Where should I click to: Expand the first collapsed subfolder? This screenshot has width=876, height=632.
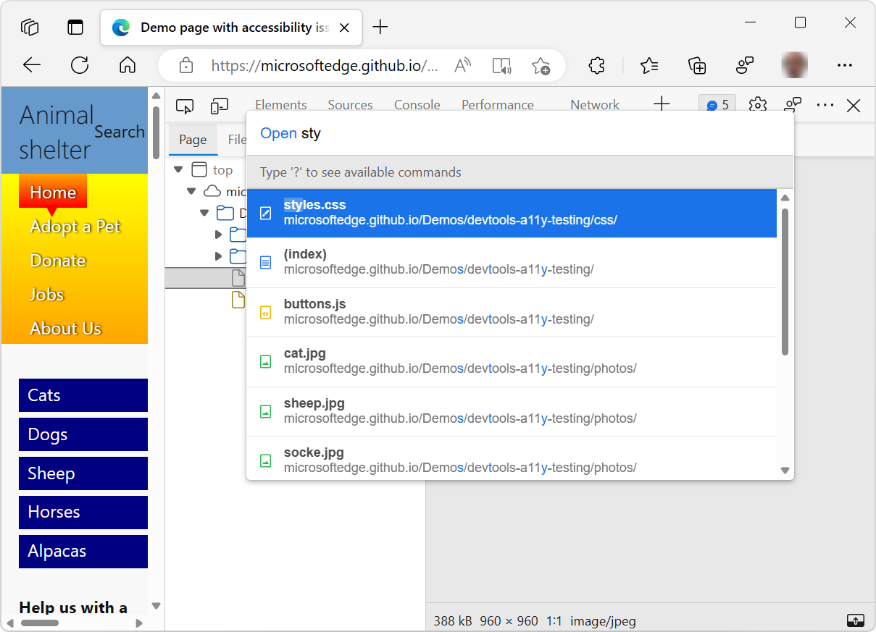coord(218,235)
